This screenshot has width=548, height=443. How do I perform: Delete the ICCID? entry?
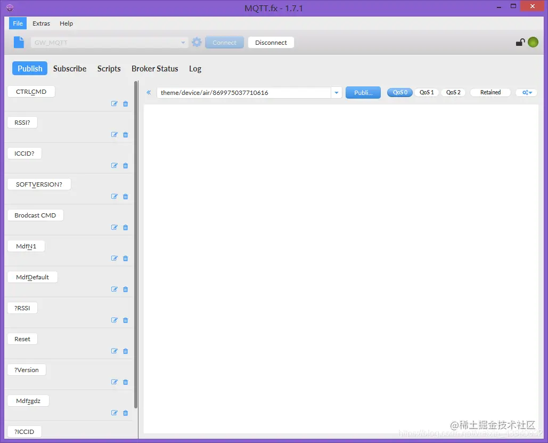coord(126,165)
